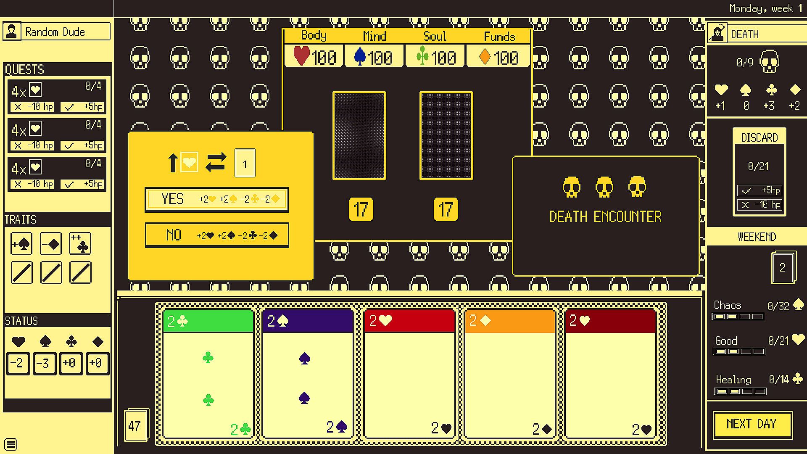Screen dimensions: 807x454
Task: Play the 2 of clubs card
Action: [x=208, y=374]
